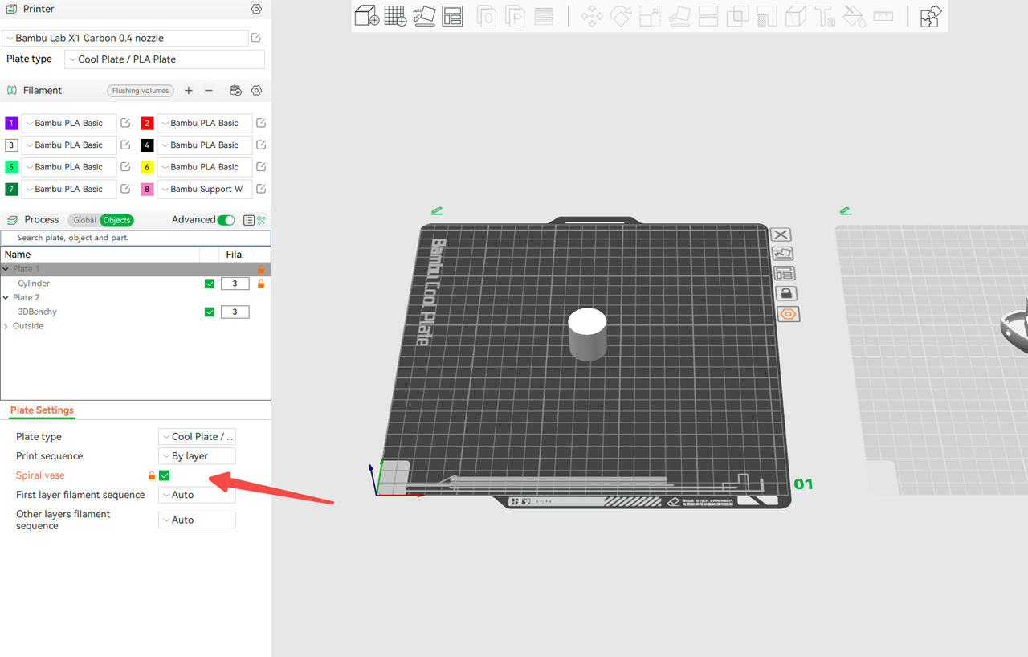The image size is (1028, 657).
Task: Click the lock beside Spiral vase
Action: (152, 475)
